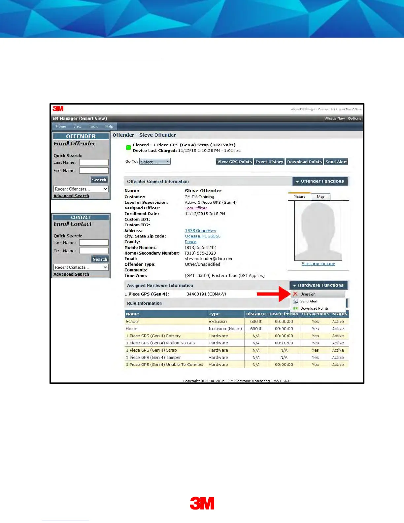Screen dimensions: 404x523
Task: Expand the Recent Offenders dropdown
Action: pos(81,189)
